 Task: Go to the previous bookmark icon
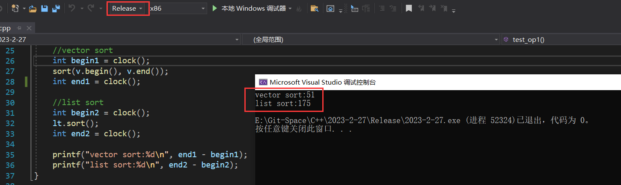click(x=421, y=9)
